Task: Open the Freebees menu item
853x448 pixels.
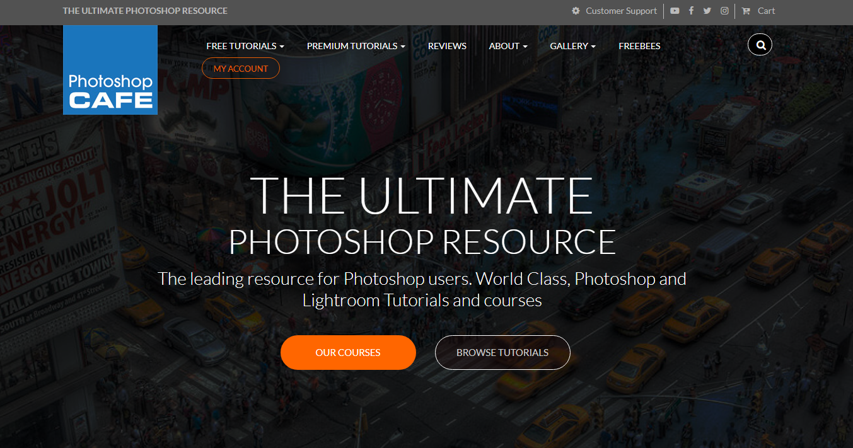Action: click(x=639, y=46)
